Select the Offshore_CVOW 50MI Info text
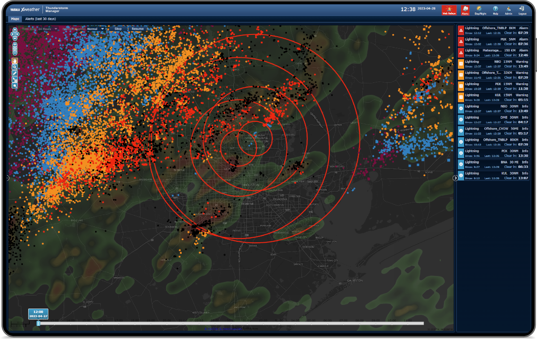 click(506, 129)
